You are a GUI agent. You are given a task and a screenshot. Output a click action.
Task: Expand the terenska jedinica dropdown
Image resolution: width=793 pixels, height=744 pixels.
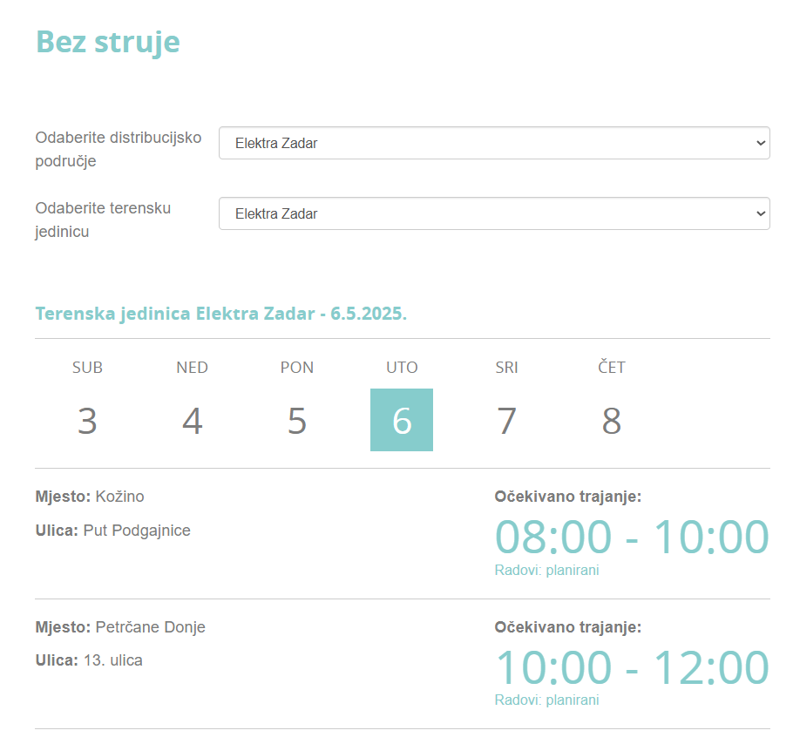pyautogui.click(x=493, y=213)
